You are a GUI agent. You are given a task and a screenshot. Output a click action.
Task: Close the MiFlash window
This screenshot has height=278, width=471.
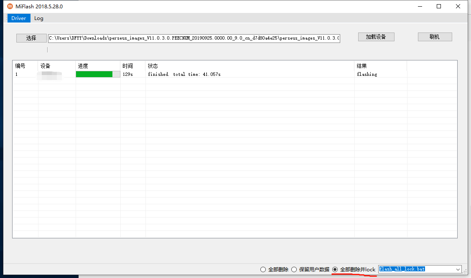pyautogui.click(x=458, y=6)
